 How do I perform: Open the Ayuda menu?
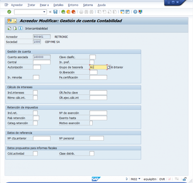[102, 5]
